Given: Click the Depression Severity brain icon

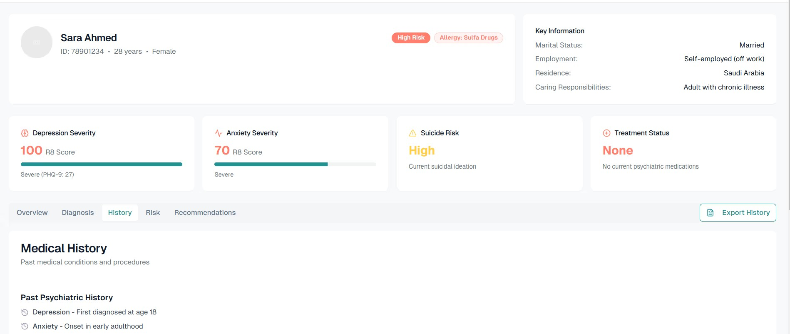Looking at the screenshot, I should 25,133.
